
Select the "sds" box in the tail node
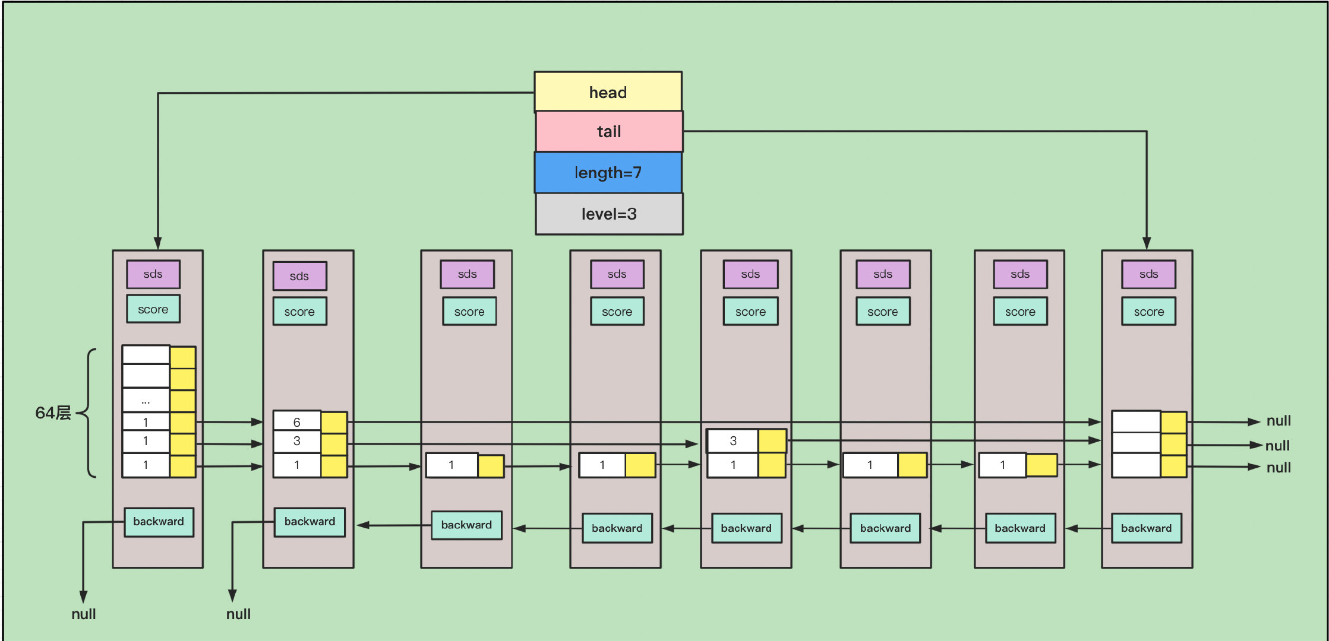pos(1149,274)
